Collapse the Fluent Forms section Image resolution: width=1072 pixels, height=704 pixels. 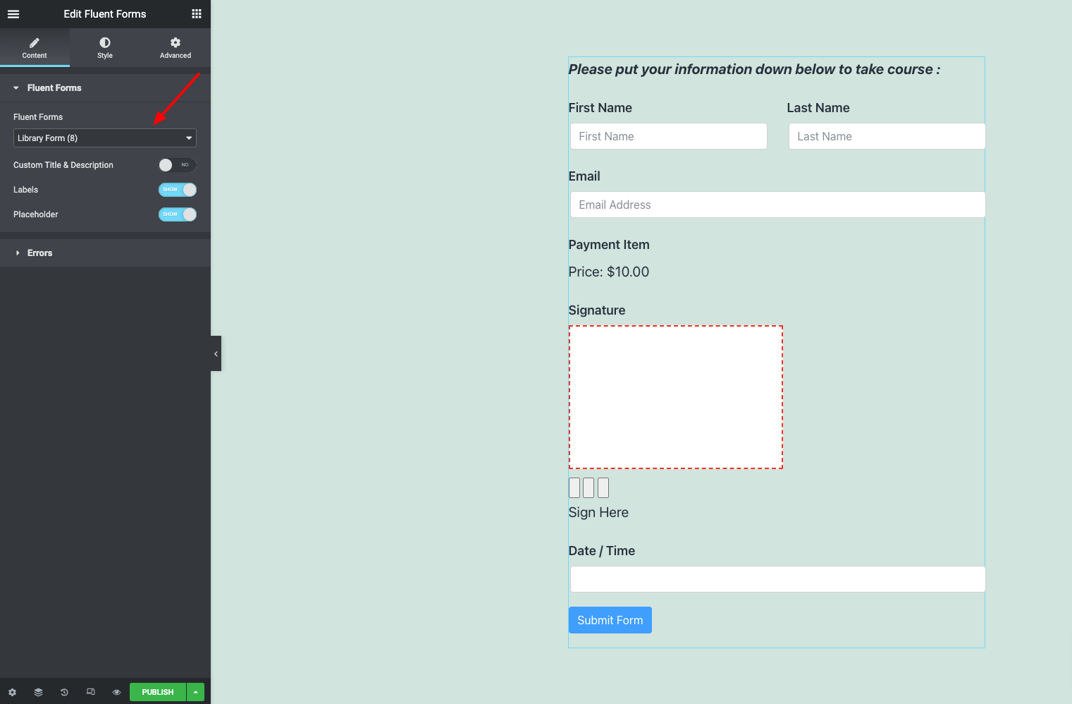click(54, 88)
